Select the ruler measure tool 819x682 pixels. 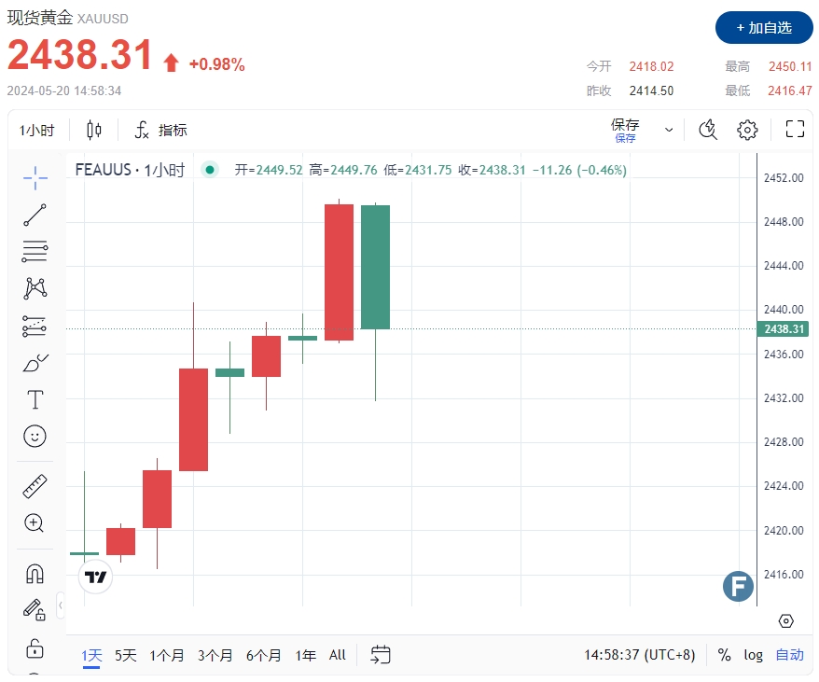click(x=35, y=485)
